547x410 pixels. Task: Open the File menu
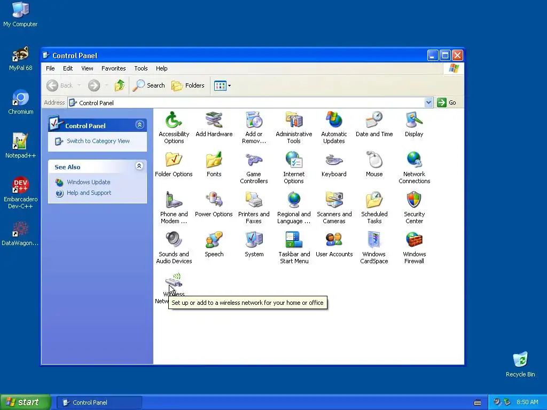click(50, 68)
